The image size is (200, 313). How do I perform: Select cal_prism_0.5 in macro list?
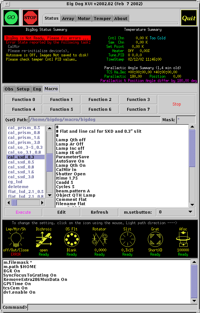point(26,128)
